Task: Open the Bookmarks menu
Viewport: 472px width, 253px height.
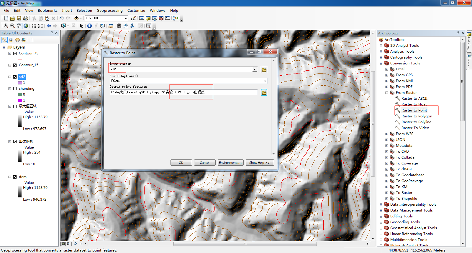Action: point(47,11)
